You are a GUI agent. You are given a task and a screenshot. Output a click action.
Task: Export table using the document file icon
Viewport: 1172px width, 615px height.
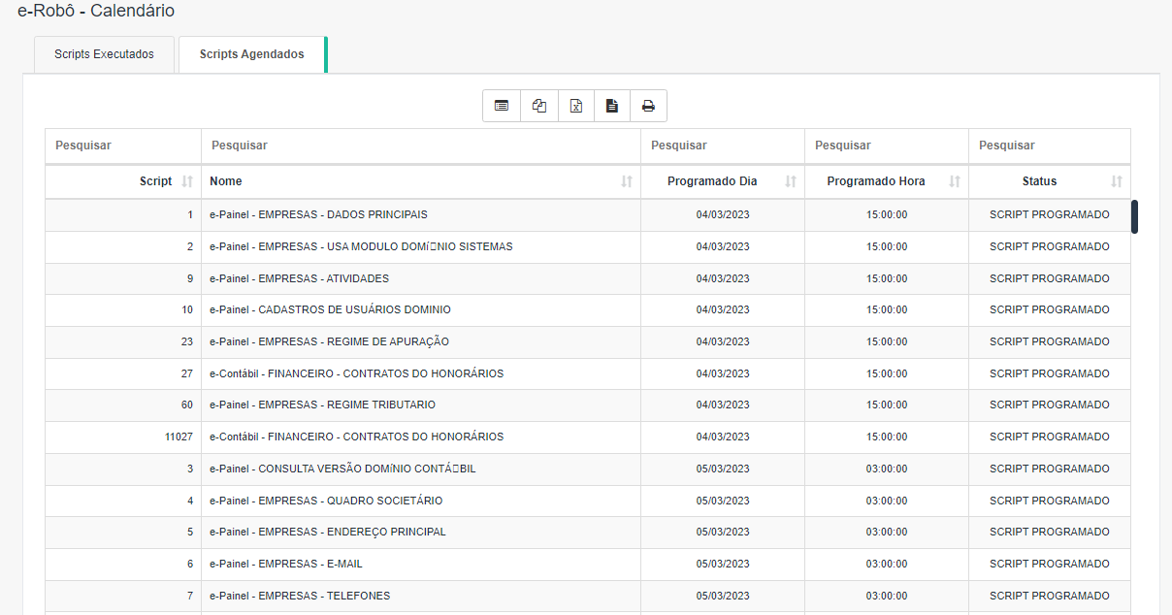[x=612, y=106]
